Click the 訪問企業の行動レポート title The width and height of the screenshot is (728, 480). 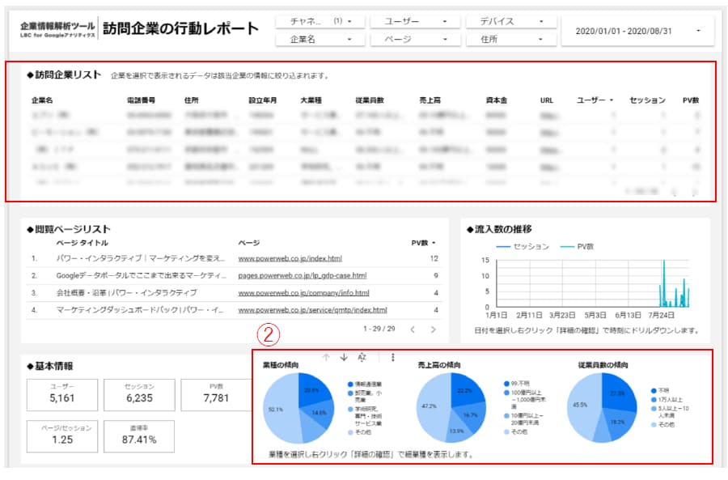click(x=180, y=28)
